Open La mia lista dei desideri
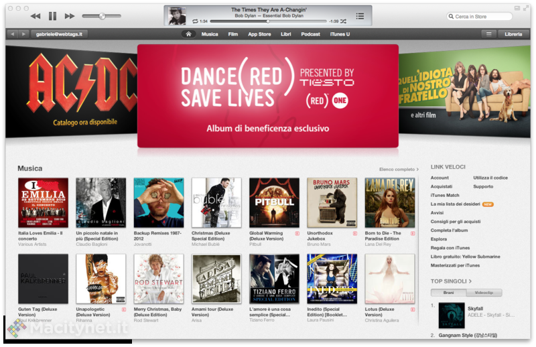Image resolution: width=536 pixels, height=347 pixels. (456, 204)
